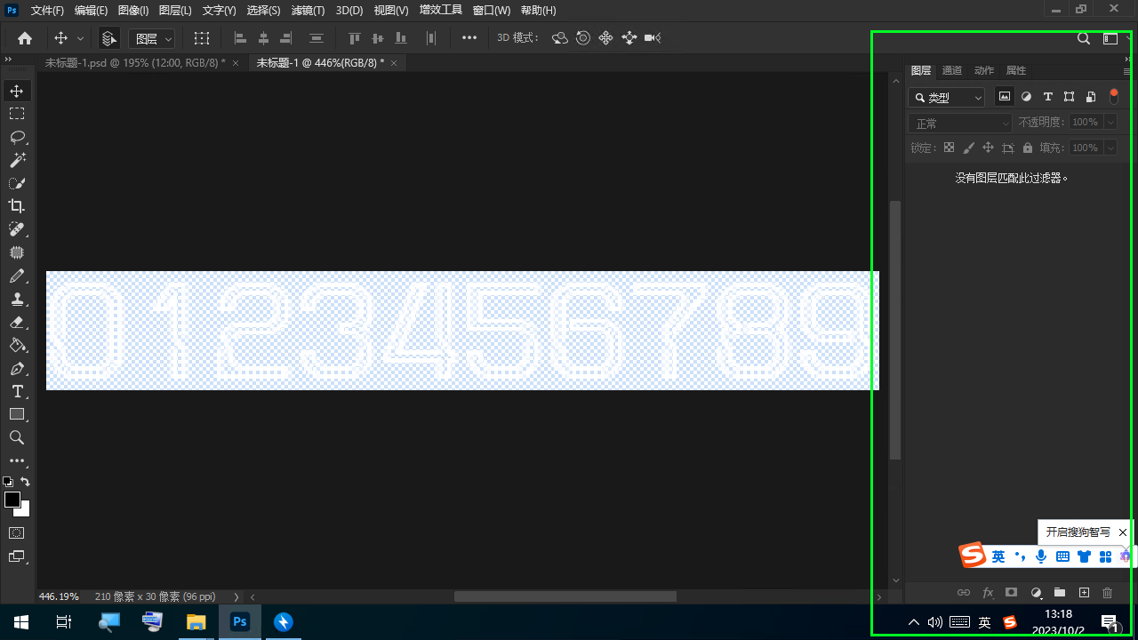Pick the Eraser tool
This screenshot has width=1138, height=640.
[17, 323]
